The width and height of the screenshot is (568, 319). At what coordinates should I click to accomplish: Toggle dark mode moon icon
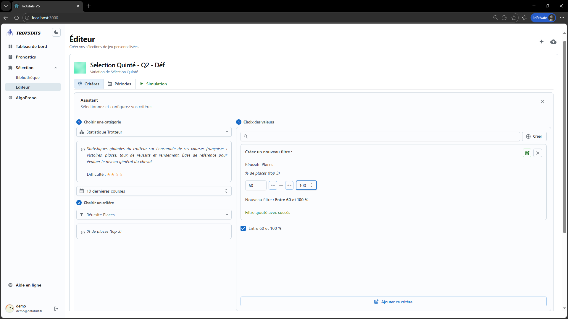click(x=56, y=32)
